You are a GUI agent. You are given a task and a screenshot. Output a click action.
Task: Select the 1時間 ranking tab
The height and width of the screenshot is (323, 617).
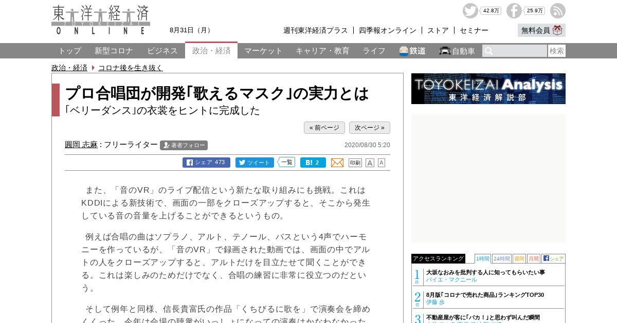coord(482,258)
